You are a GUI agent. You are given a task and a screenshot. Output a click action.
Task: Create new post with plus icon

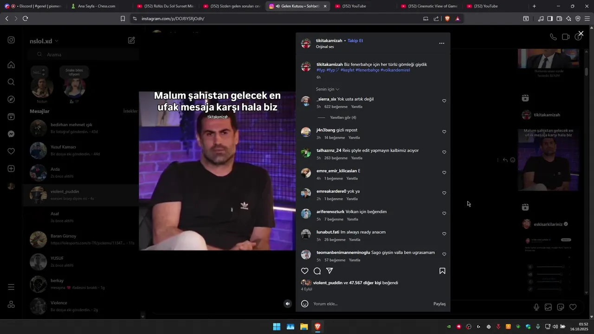(x=11, y=169)
